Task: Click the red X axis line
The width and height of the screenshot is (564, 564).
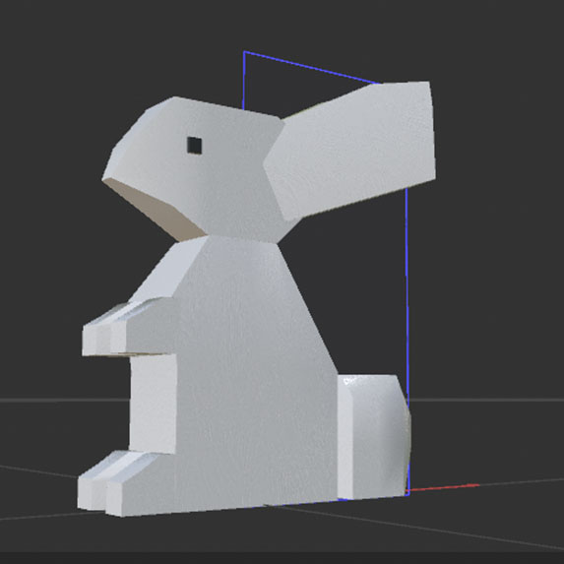Action: (x=444, y=487)
